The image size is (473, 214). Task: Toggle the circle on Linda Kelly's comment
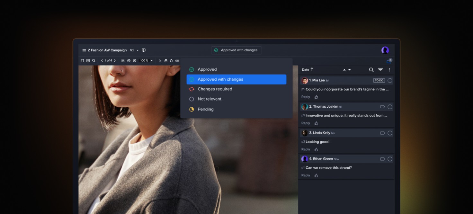click(390, 133)
